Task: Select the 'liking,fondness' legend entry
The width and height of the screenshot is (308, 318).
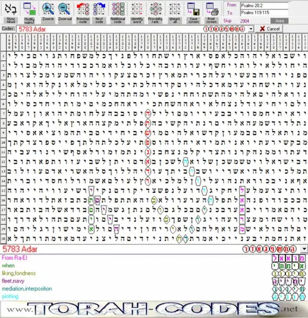Action: (x=19, y=273)
